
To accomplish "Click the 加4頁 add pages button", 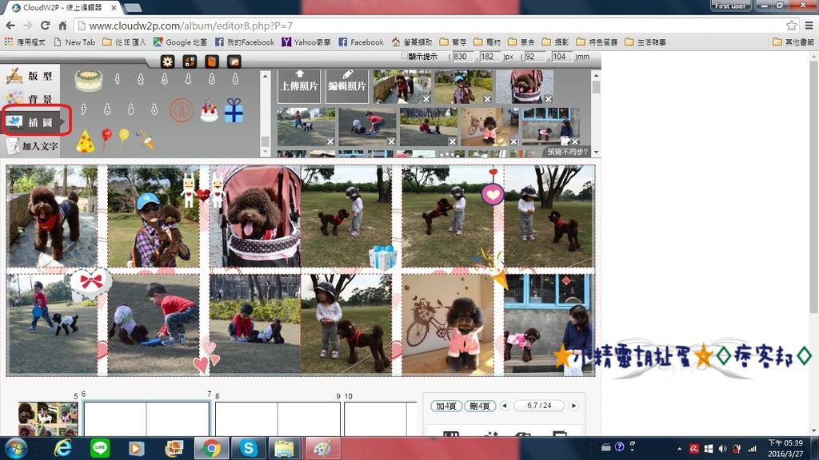I will [446, 406].
